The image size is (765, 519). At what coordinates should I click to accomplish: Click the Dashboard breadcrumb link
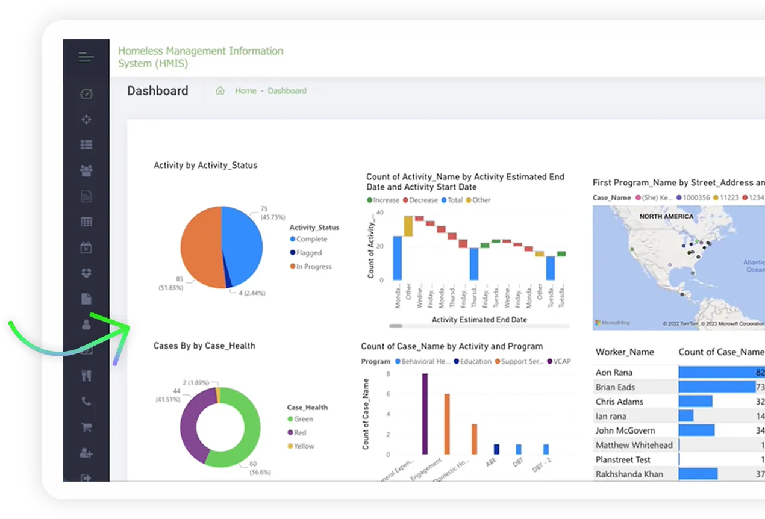287,91
